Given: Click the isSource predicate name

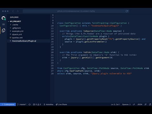Looking at the screenshot, I should 88,31.
